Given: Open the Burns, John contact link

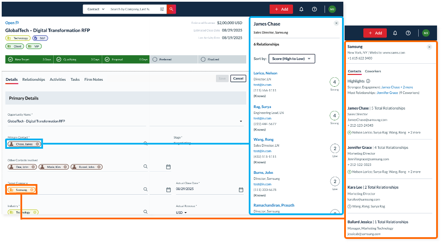Looking at the screenshot, I should point(263,173).
